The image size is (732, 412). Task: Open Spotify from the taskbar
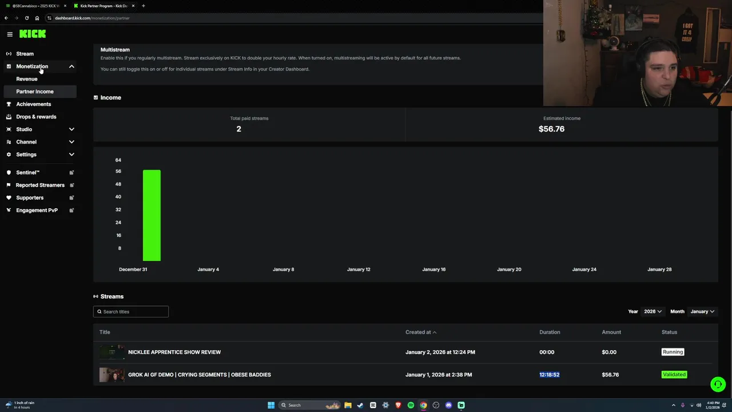click(411, 405)
